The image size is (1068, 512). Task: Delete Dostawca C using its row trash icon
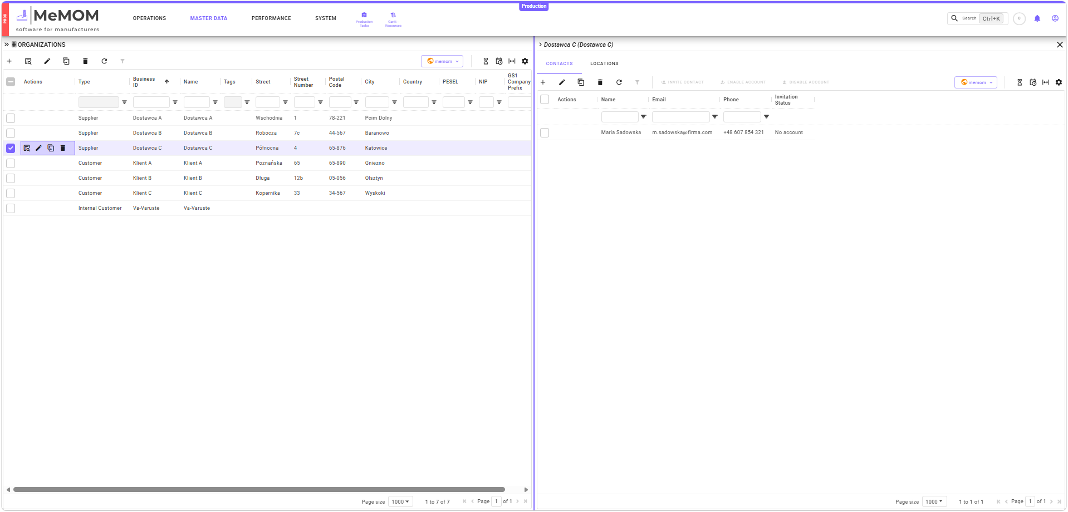pyautogui.click(x=63, y=148)
